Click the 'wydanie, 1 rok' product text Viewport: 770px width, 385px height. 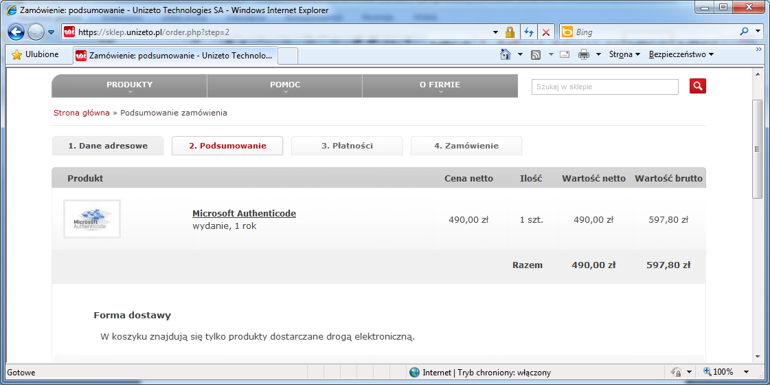click(x=225, y=226)
